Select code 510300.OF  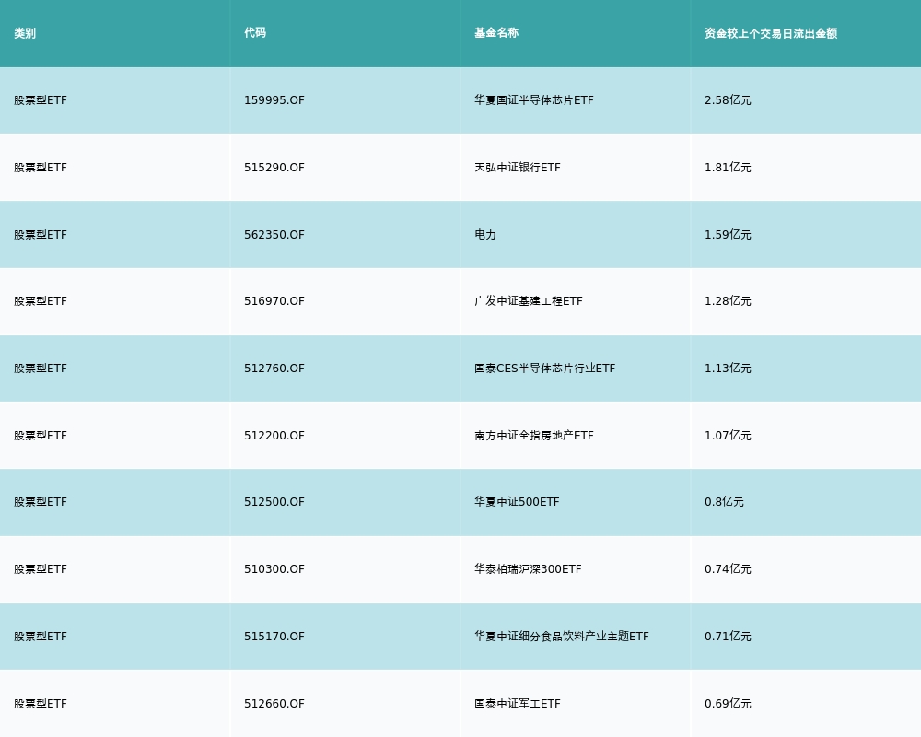274,569
